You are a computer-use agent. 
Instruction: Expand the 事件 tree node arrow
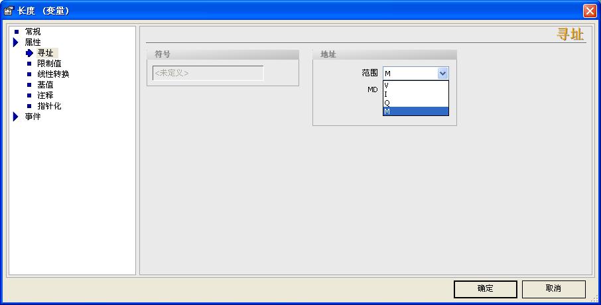(16, 117)
